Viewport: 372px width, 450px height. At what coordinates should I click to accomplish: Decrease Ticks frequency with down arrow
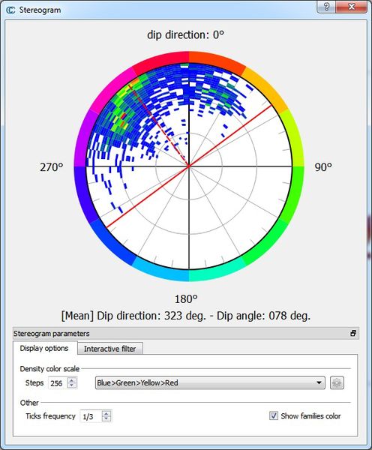pos(106,418)
